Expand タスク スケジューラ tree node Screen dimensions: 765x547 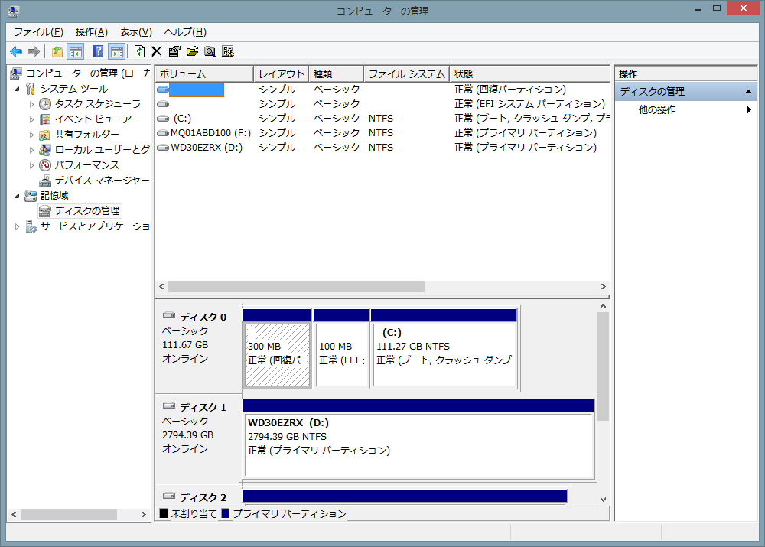click(31, 104)
